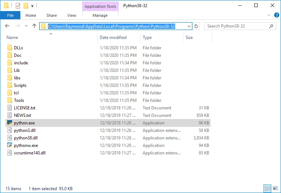Open the Manage ribbon tab

[x=100, y=15]
